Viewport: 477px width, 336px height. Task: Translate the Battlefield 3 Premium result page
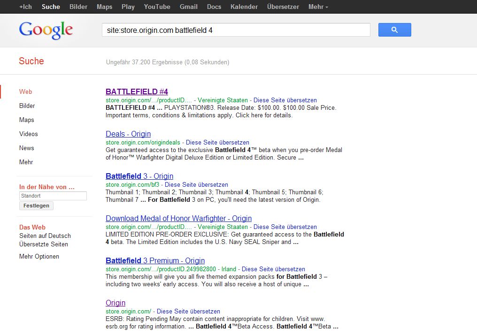pyautogui.click(x=273, y=269)
